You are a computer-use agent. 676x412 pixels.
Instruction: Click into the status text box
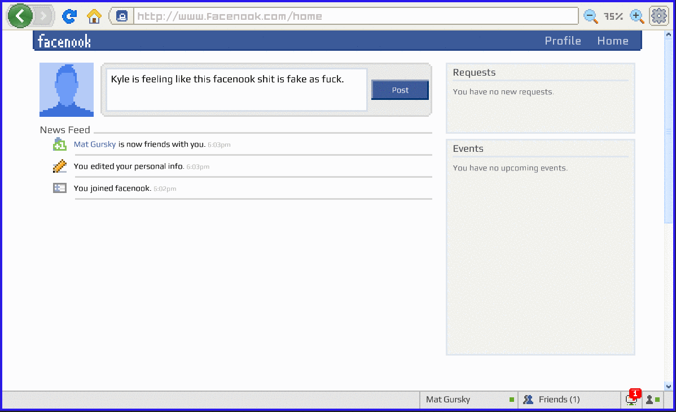click(236, 90)
